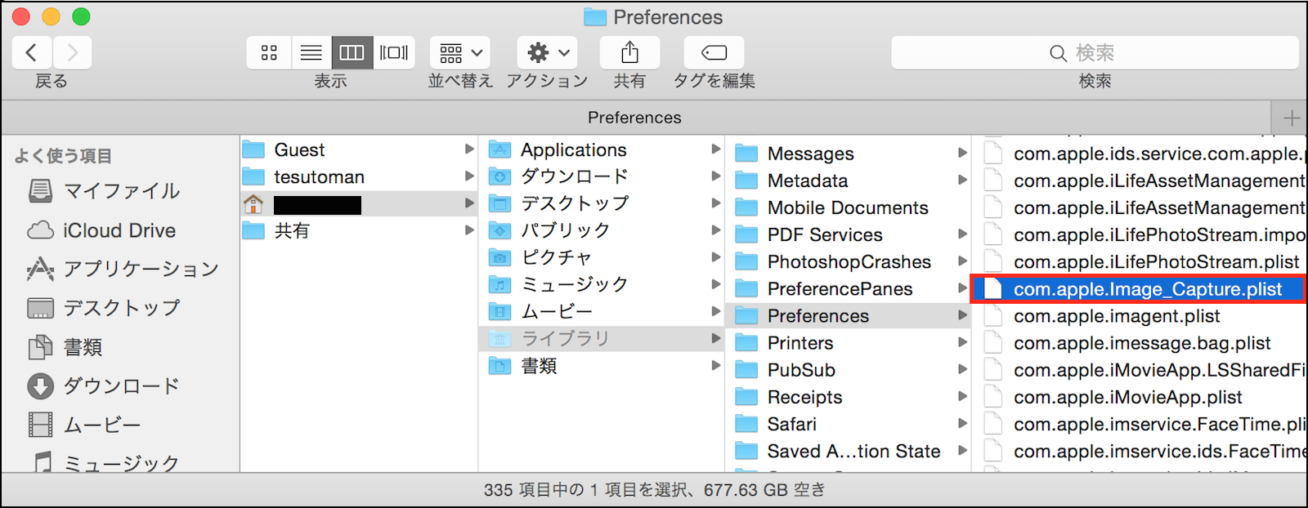
Task: Open the Action gear menu
Action: (x=547, y=53)
